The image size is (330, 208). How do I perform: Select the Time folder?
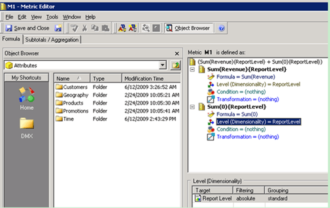pos(65,119)
